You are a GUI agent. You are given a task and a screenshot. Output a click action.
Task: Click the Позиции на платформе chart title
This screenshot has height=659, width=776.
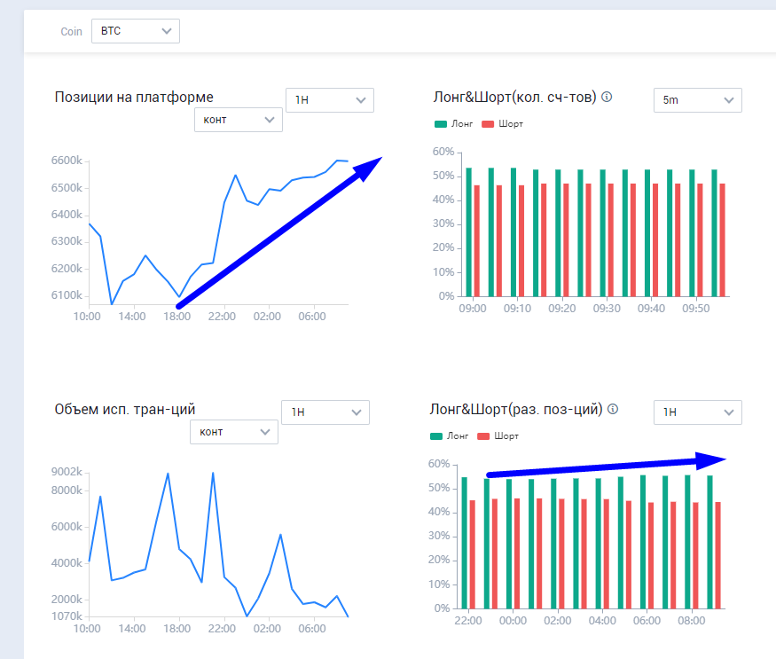pyautogui.click(x=134, y=98)
